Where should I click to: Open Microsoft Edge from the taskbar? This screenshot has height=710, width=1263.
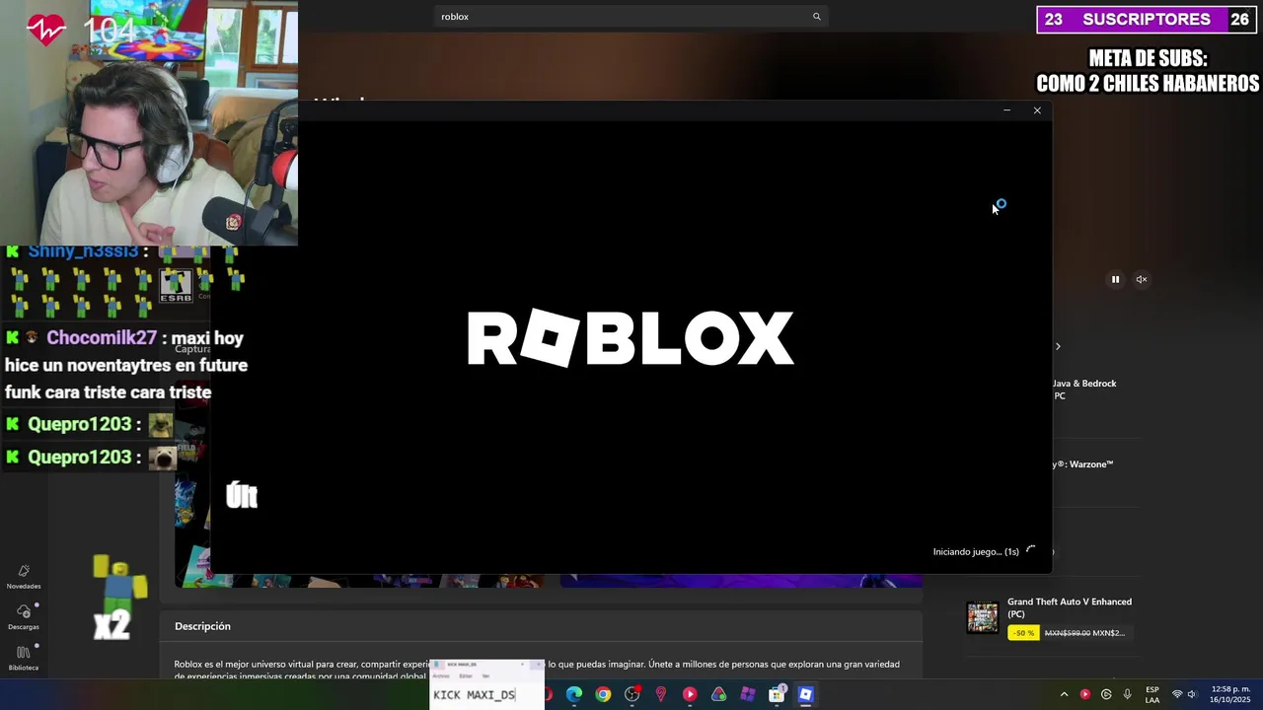(574, 694)
